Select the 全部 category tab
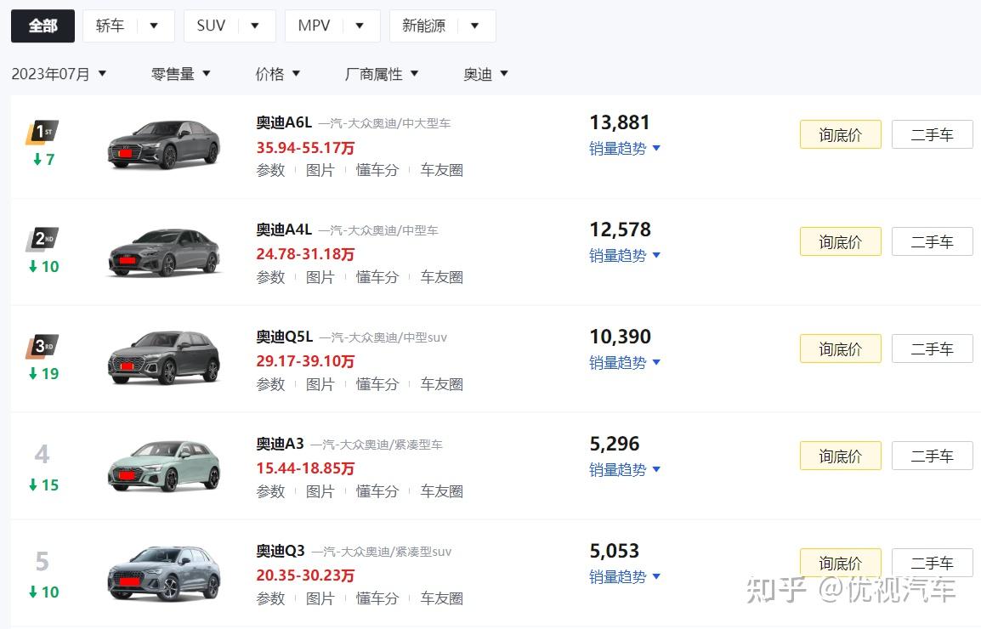Screen dimensions: 981x629 pyautogui.click(x=43, y=26)
